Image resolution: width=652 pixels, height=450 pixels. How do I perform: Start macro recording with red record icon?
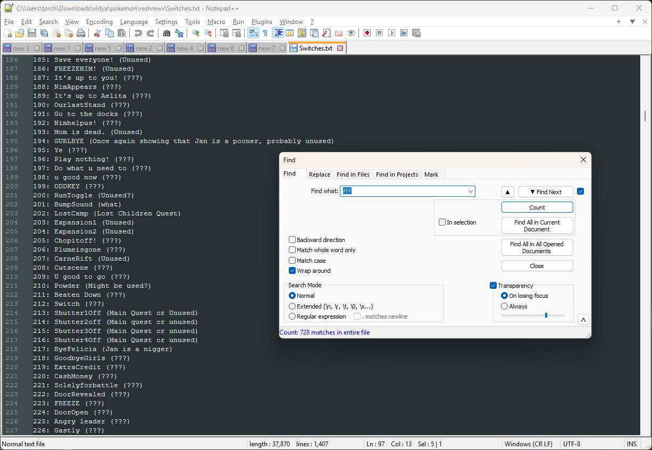(367, 33)
